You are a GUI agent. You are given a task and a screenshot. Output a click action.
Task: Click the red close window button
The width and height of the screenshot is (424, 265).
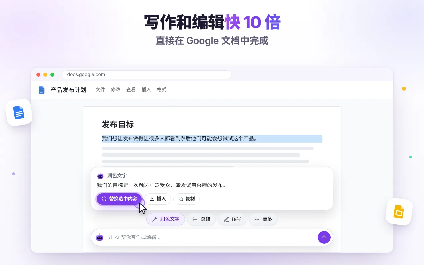tap(38, 75)
